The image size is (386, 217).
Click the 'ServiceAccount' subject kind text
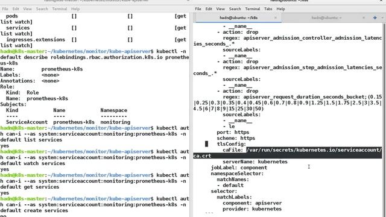[x=27, y=122]
